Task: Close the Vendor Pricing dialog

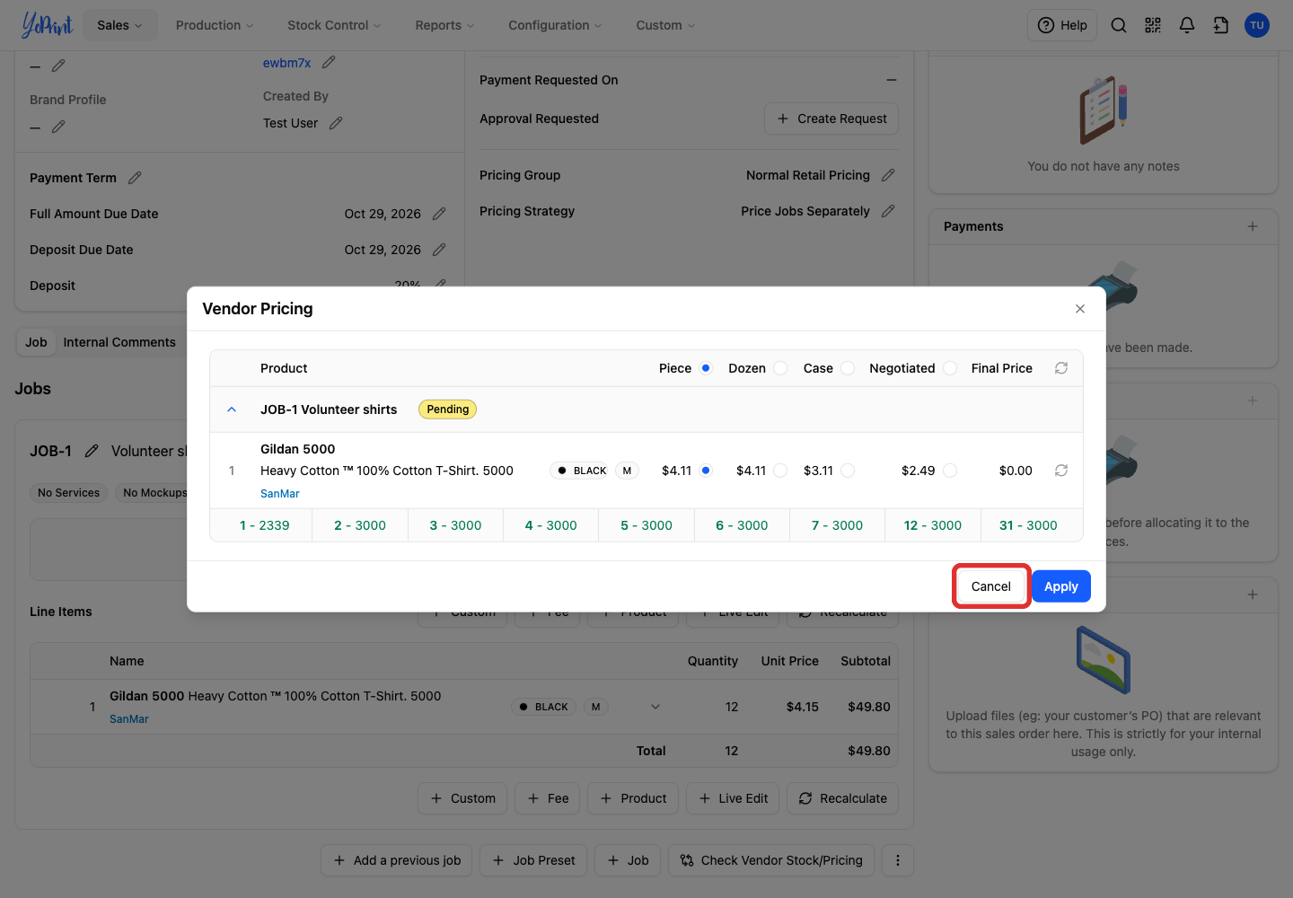Action: [1080, 309]
